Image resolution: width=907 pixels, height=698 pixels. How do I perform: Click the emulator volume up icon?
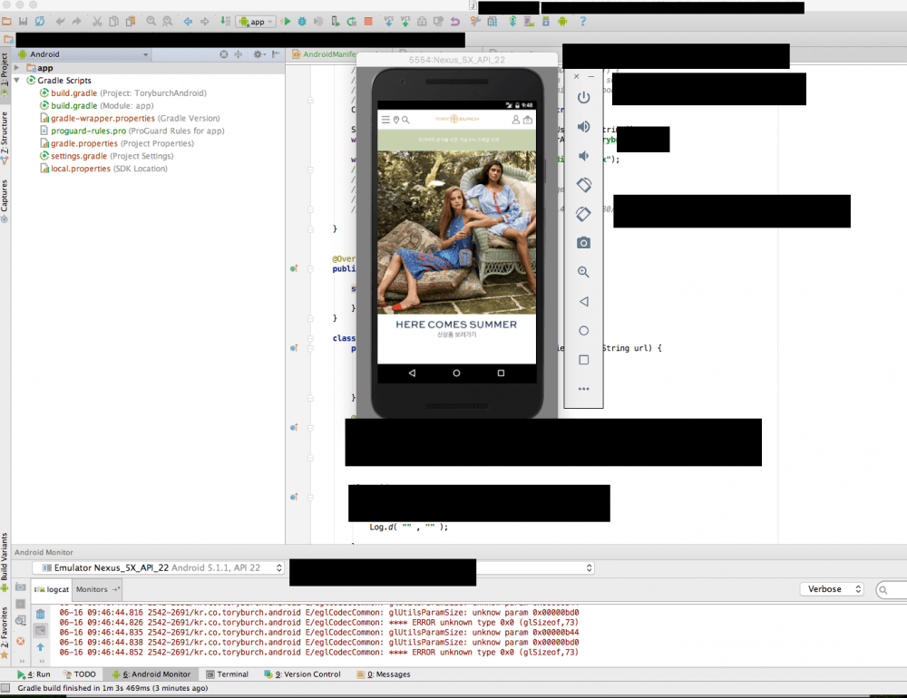point(583,127)
